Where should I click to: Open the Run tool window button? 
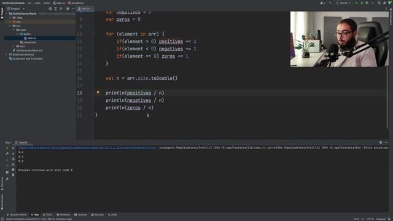click(35, 215)
